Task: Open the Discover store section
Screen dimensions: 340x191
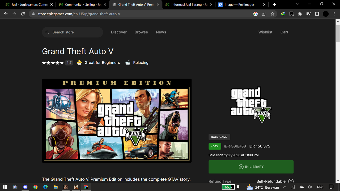Action: pos(119,32)
